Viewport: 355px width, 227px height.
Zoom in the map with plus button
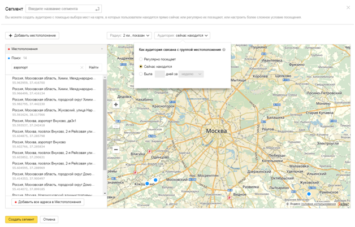(116, 104)
